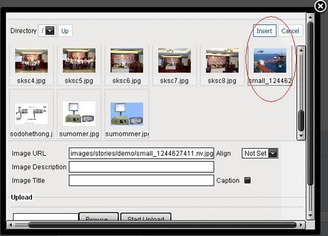Image resolution: width=328 pixels, height=236 pixels.
Task: Click the image list scroll down arrow
Action: pyautogui.click(x=301, y=136)
